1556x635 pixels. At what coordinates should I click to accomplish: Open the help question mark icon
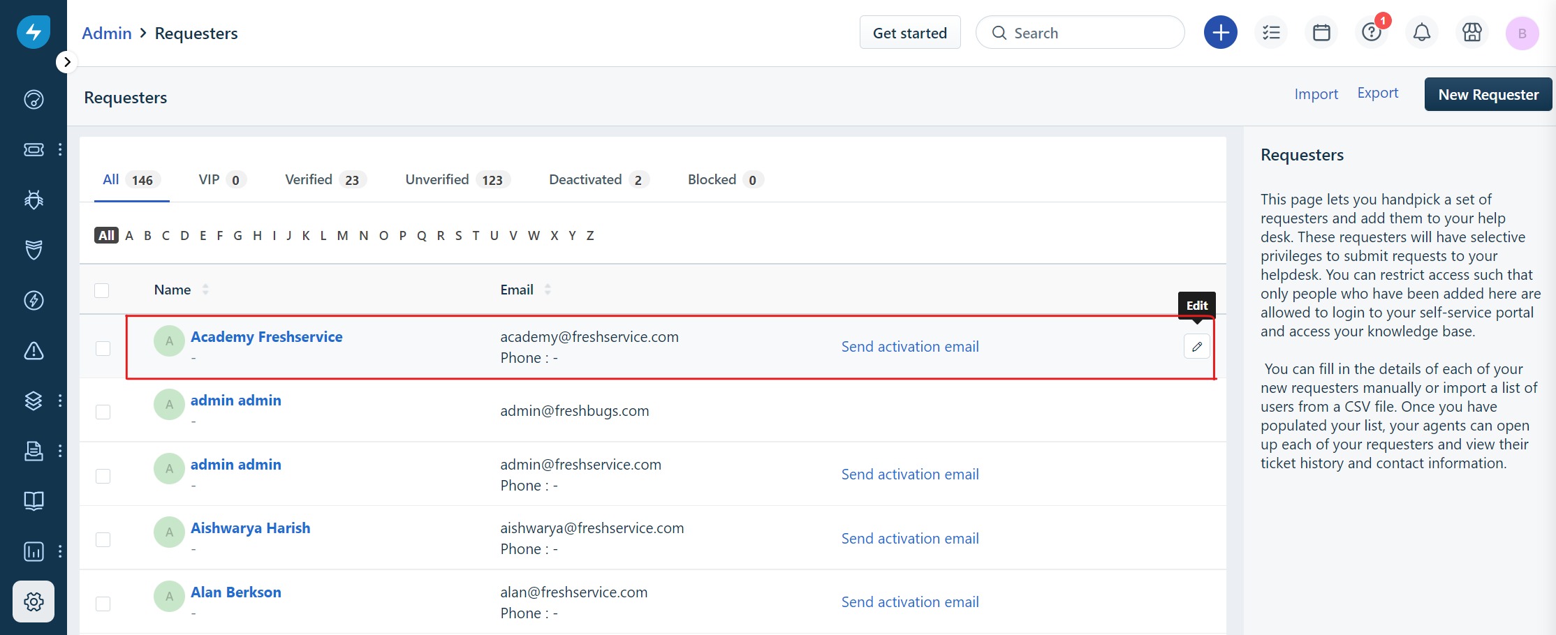pyautogui.click(x=1372, y=33)
